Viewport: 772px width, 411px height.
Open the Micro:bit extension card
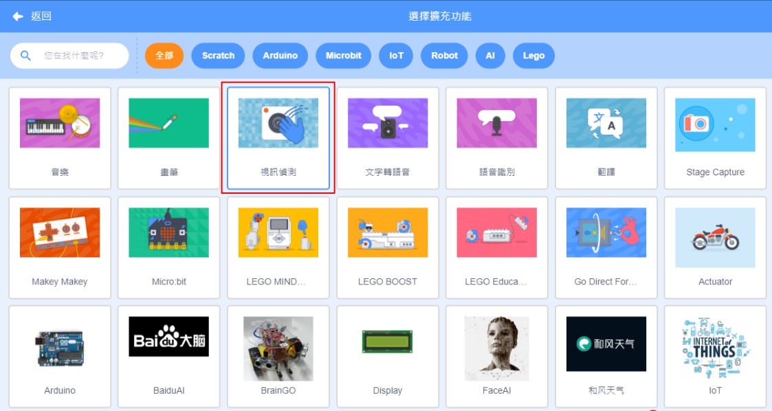[168, 247]
